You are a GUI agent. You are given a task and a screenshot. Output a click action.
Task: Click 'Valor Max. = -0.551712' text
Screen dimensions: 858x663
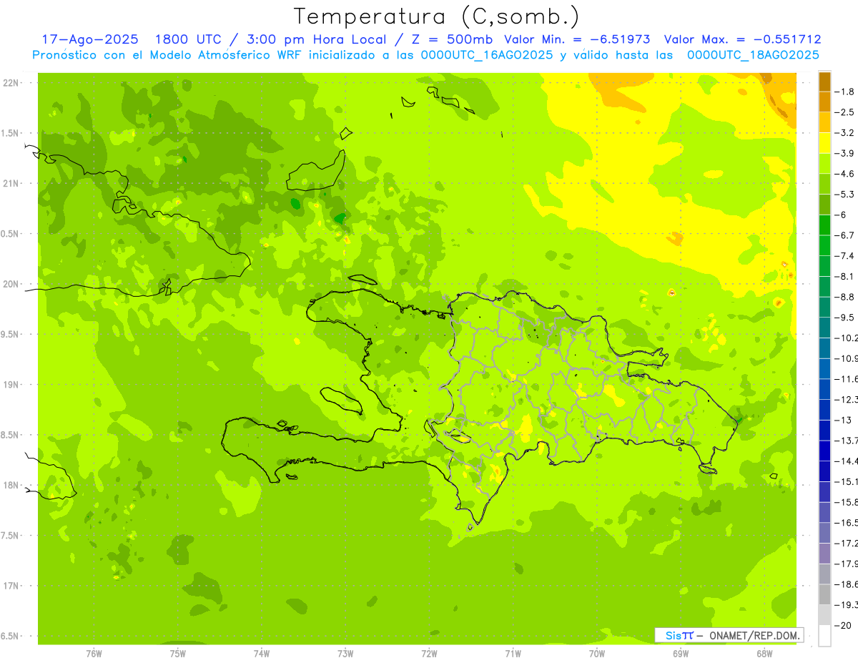pyautogui.click(x=742, y=40)
